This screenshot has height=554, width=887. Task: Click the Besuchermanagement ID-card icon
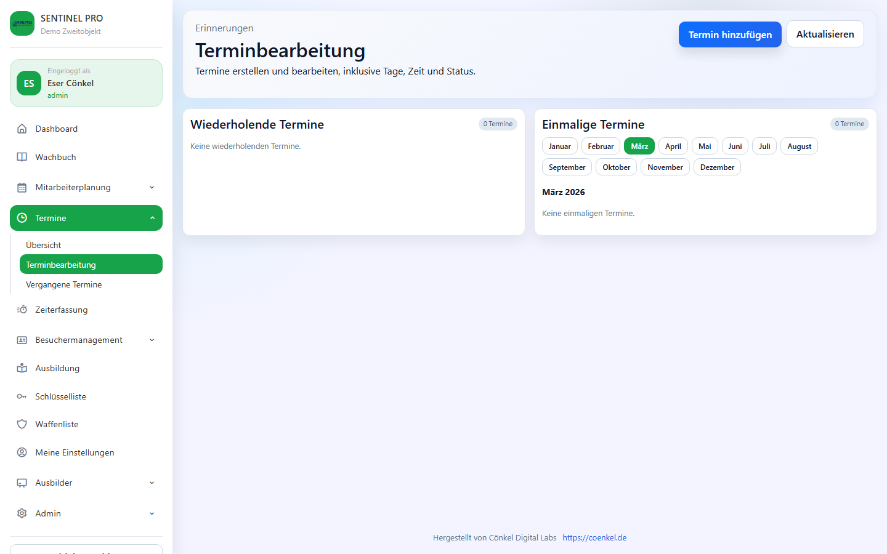[x=22, y=340]
